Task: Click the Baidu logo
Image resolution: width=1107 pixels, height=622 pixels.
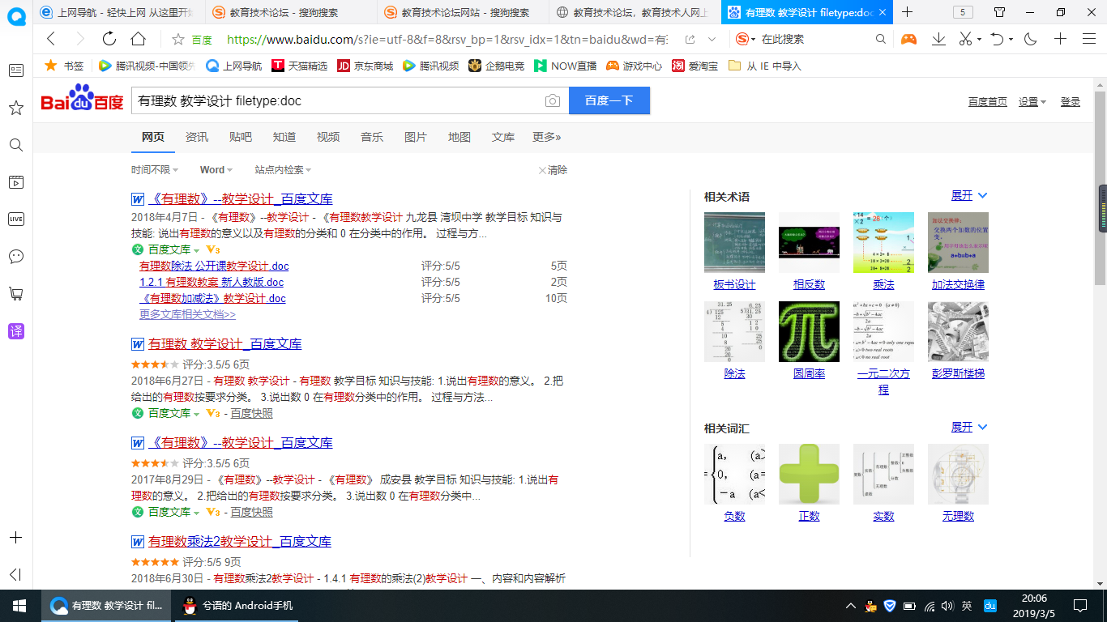Action: [x=82, y=99]
